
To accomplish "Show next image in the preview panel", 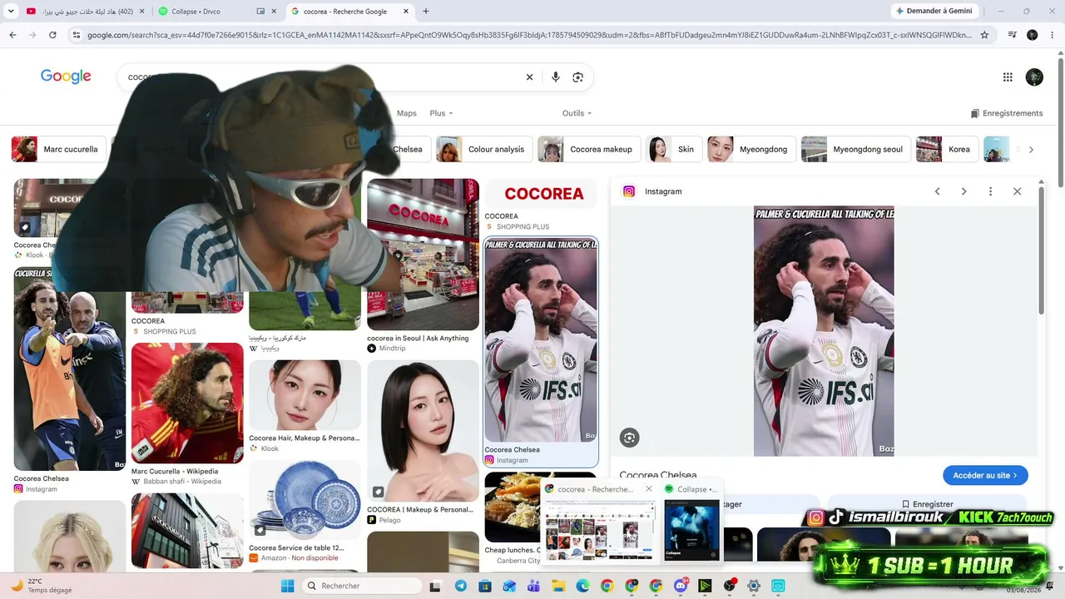I will click(x=963, y=191).
